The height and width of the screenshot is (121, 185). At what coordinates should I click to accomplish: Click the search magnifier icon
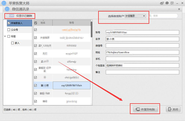[x=150, y=16]
